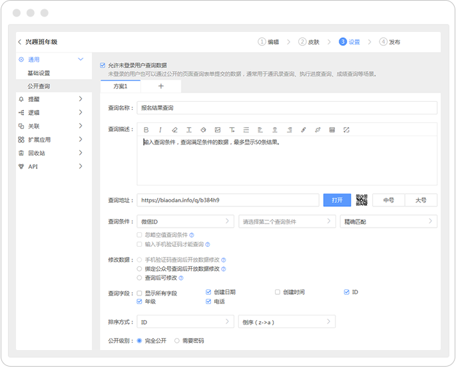Toggle 允许未登录用户查询数据 checkbox
The image size is (456, 368).
(103, 65)
